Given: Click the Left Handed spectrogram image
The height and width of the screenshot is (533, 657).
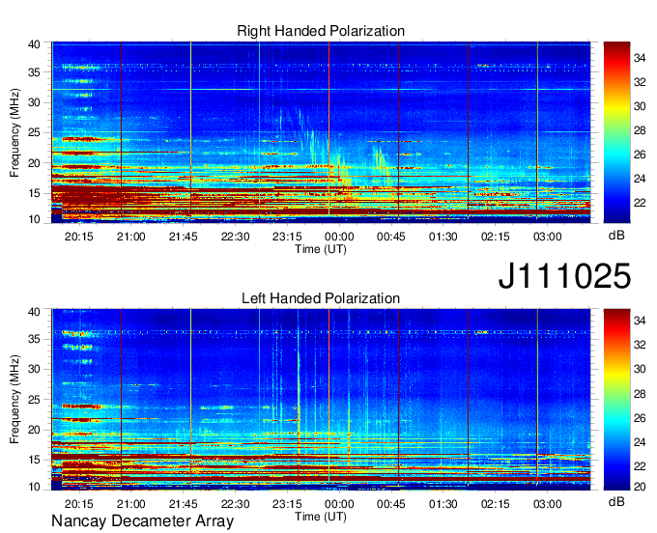Looking at the screenshot, I should [x=321, y=400].
